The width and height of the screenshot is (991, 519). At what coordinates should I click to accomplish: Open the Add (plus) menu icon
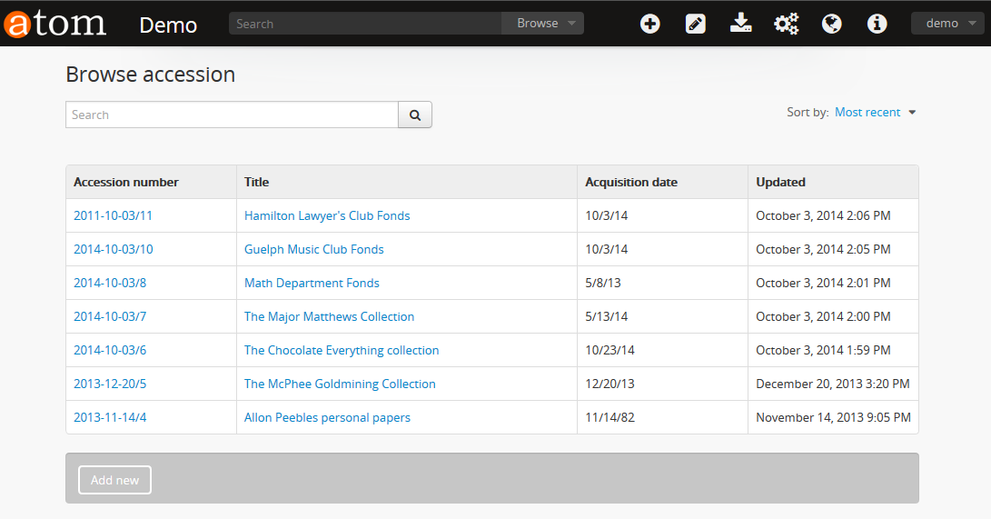pyautogui.click(x=649, y=24)
